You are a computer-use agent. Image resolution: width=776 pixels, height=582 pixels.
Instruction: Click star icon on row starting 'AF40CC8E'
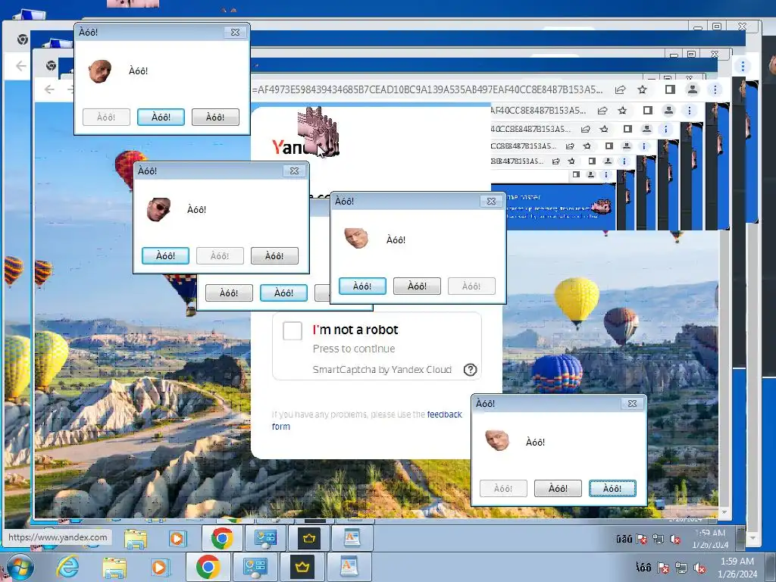coord(623,111)
